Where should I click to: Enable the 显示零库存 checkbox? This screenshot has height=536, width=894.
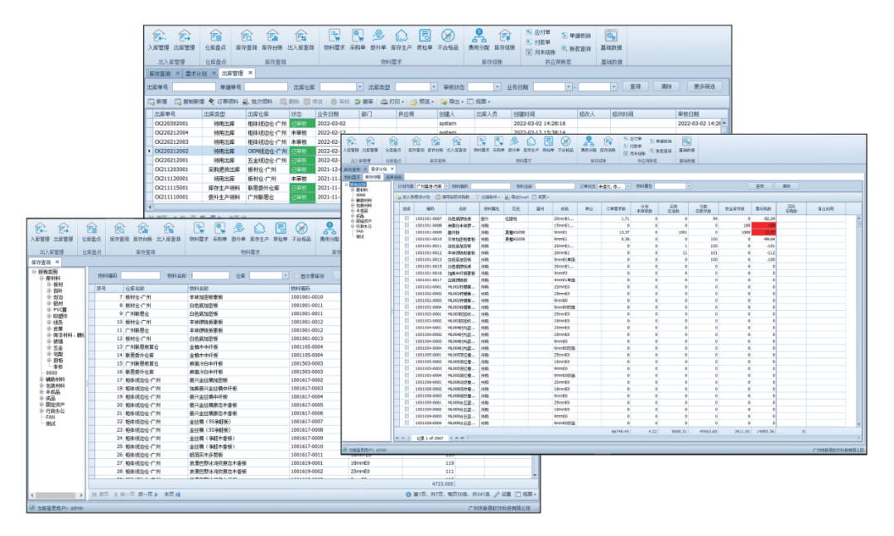click(x=296, y=275)
